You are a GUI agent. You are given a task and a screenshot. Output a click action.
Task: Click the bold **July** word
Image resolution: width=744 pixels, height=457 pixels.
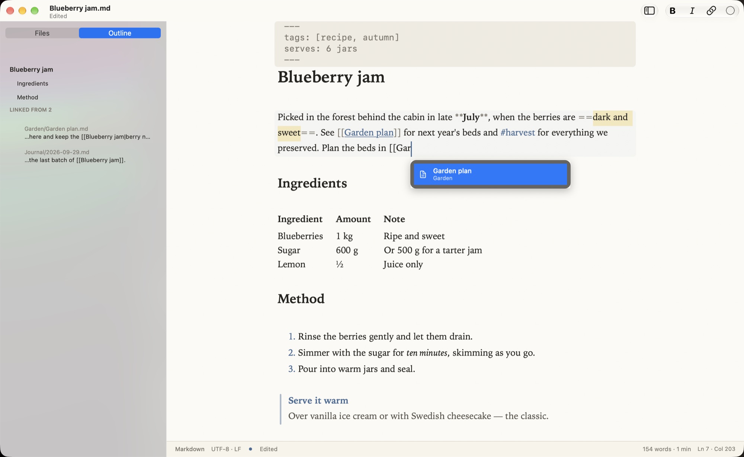pos(471,117)
